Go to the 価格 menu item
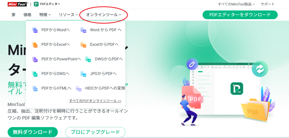The width and height of the screenshot is (289, 138). [27, 15]
